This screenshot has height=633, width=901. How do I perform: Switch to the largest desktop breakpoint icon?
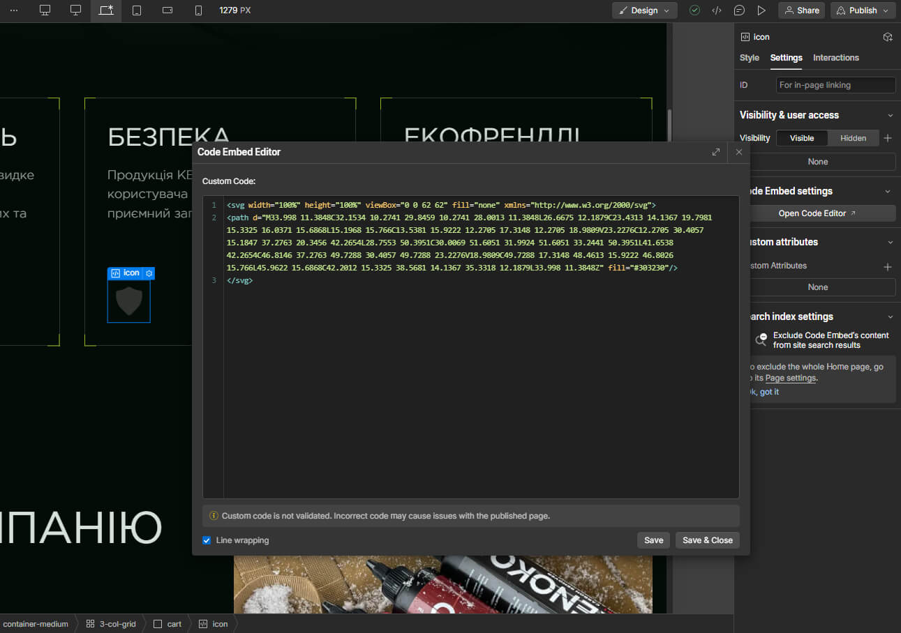[x=45, y=10]
